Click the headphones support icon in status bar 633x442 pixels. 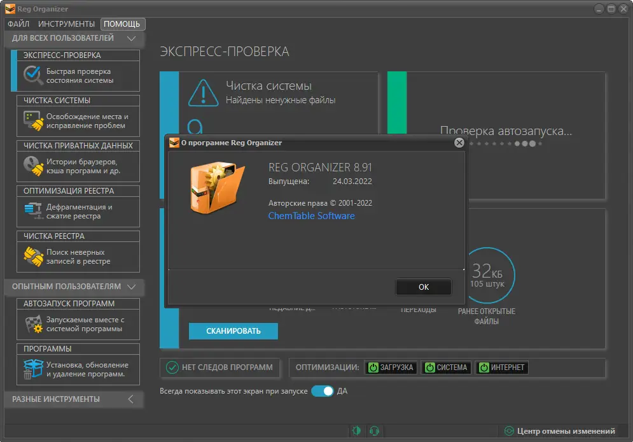(x=375, y=431)
